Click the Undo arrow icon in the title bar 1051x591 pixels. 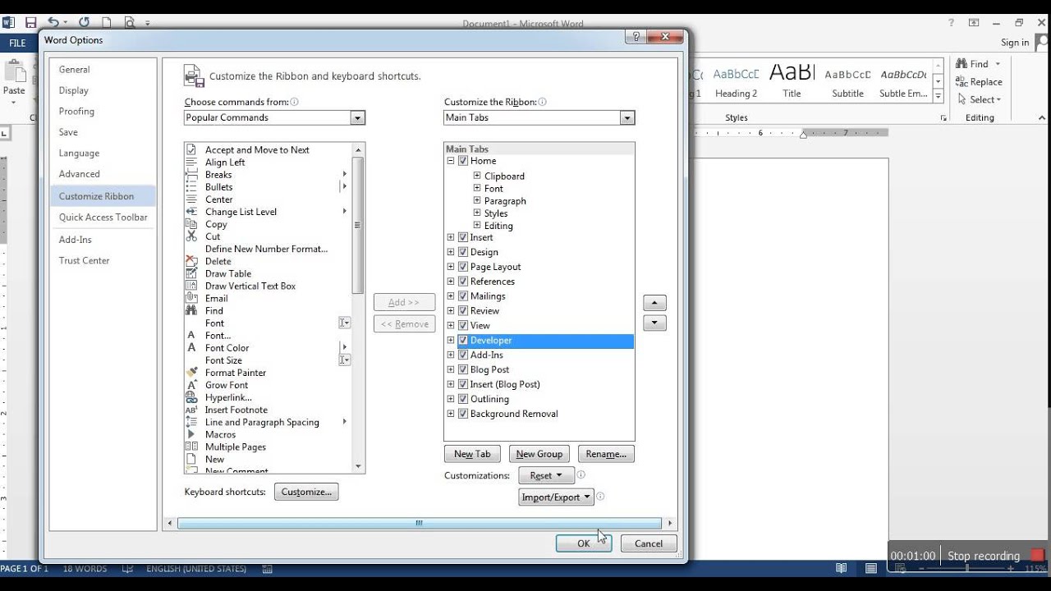pyautogui.click(x=53, y=23)
